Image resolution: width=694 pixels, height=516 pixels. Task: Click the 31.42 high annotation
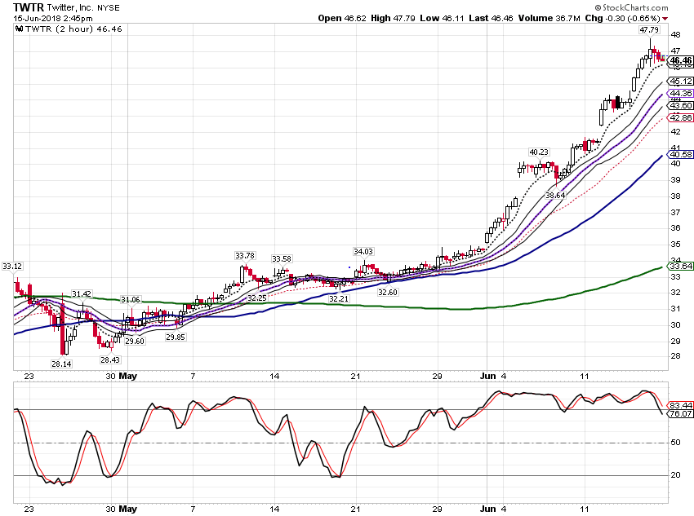point(82,293)
